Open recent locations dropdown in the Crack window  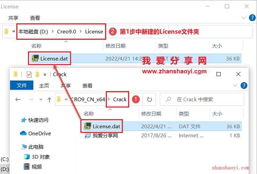click(41, 99)
